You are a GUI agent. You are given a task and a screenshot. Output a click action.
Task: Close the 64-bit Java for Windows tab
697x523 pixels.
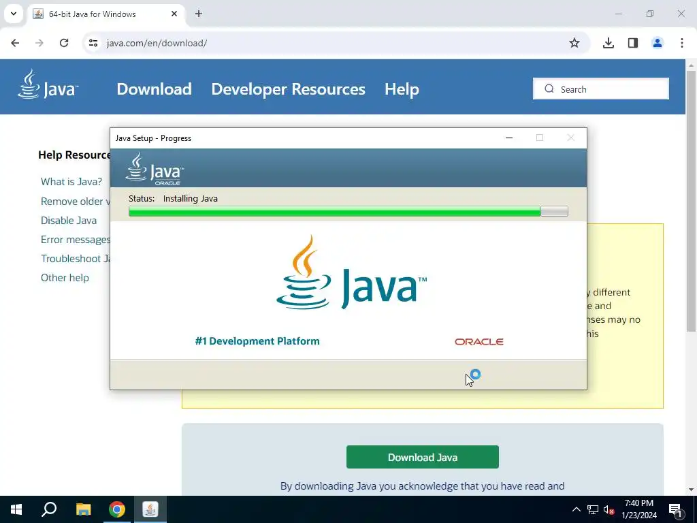pos(174,14)
